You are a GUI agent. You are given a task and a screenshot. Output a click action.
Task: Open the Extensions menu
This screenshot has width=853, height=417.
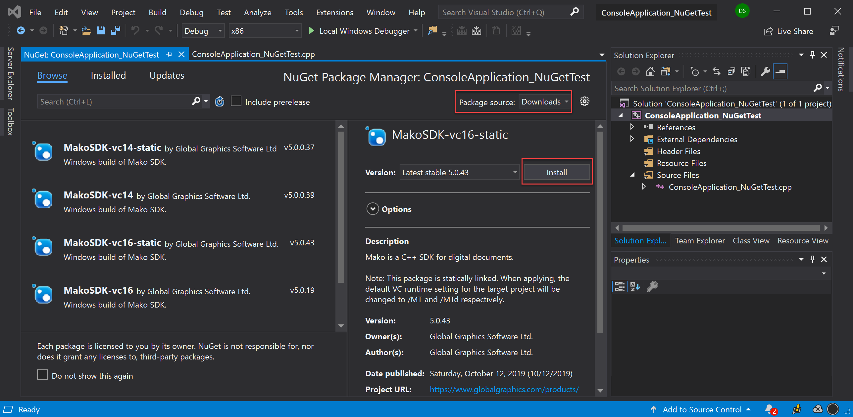(334, 13)
